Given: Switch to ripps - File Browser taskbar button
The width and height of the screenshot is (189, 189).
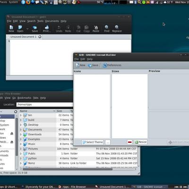Looking at the screenshot, I should coord(72,187).
